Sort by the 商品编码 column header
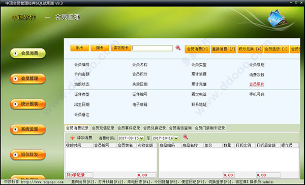305x185 pixels. (x=170, y=145)
